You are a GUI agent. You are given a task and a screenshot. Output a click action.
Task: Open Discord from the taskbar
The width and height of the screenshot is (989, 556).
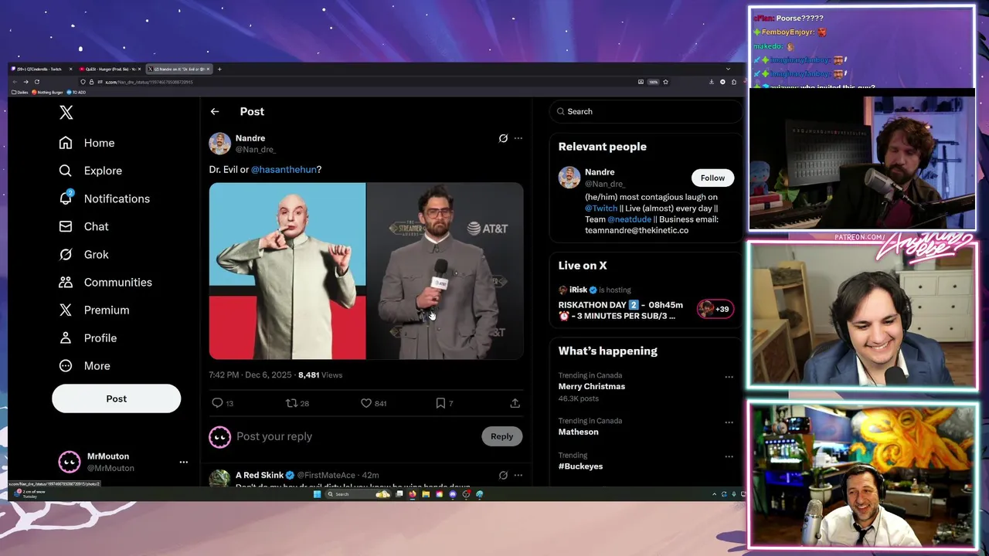click(x=453, y=494)
